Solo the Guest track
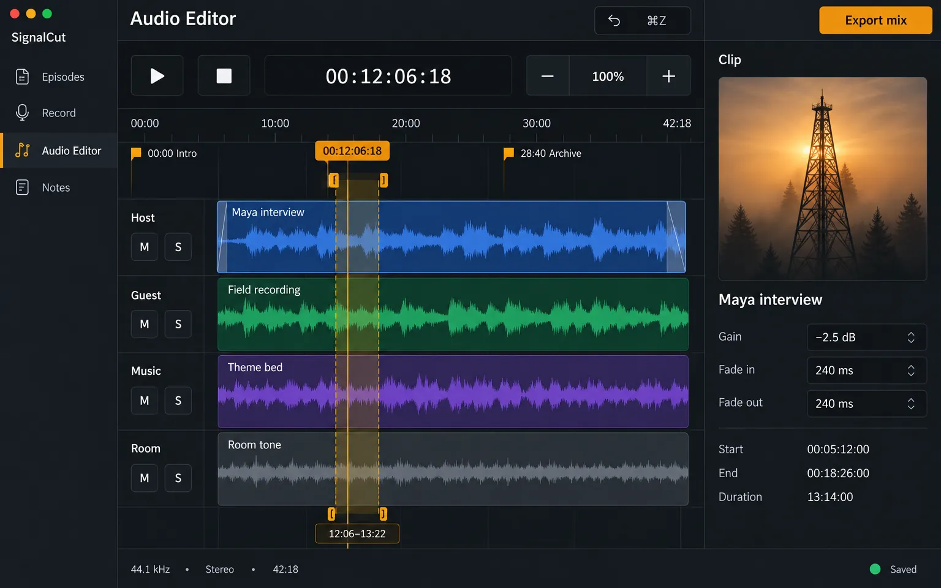941x588 pixels. tap(178, 324)
